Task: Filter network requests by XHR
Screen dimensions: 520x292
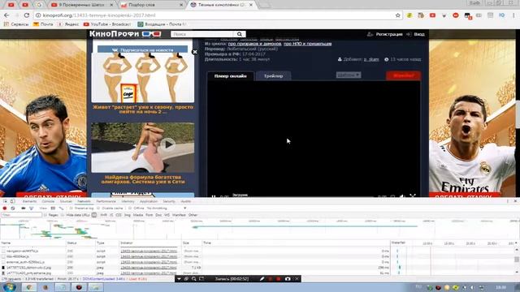Action: click(x=103, y=215)
